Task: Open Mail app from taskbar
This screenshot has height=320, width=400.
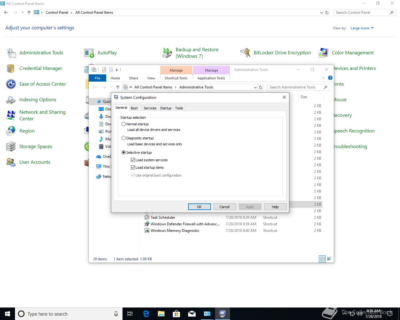Action: pyautogui.click(x=192, y=314)
